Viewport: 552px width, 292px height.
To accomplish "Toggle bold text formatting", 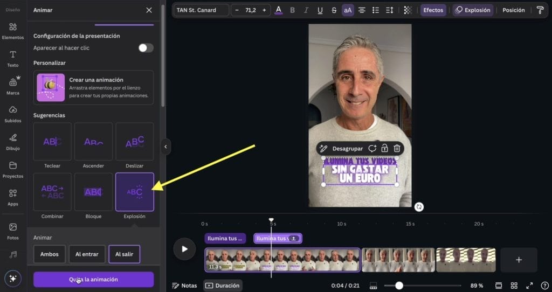I will pos(293,10).
